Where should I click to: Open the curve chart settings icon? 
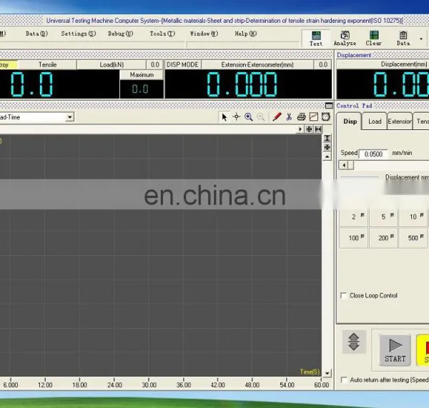point(314,117)
